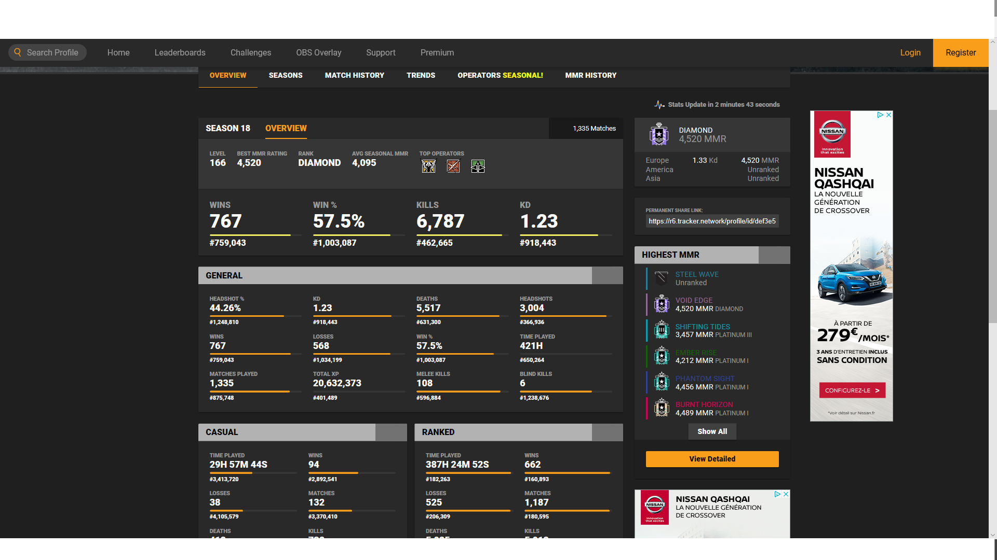This screenshot has height=560, width=997.
Task: Click the Register button
Action: point(961,53)
